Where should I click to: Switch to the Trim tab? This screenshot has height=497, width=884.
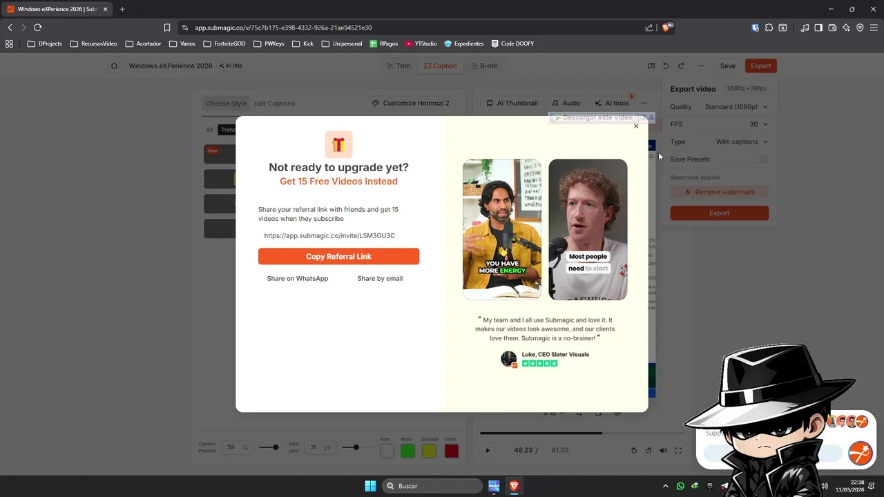pos(398,66)
